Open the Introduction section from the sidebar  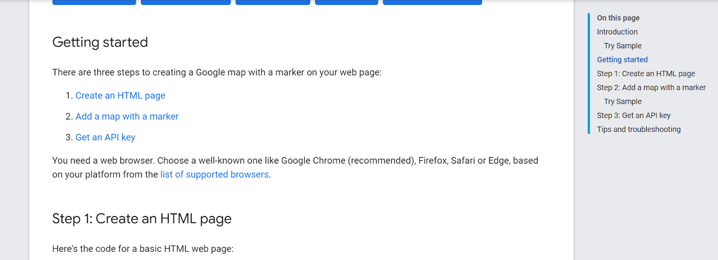point(617,31)
